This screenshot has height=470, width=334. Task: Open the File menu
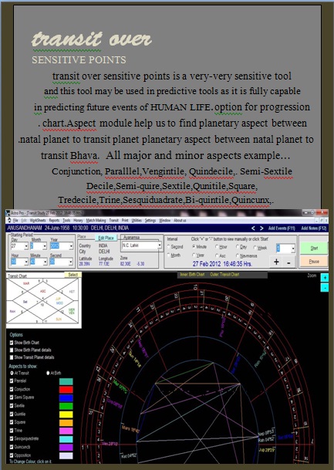pyautogui.click(x=15, y=220)
